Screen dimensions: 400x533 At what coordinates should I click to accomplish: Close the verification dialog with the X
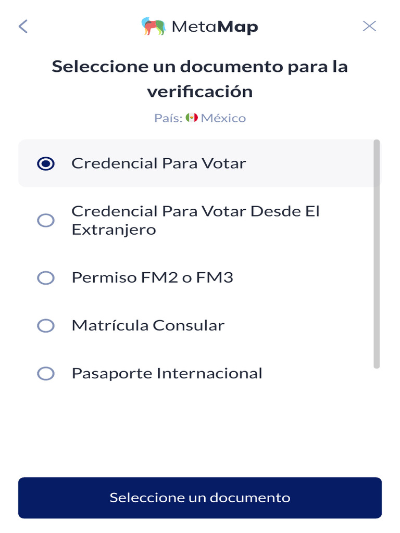(x=369, y=27)
